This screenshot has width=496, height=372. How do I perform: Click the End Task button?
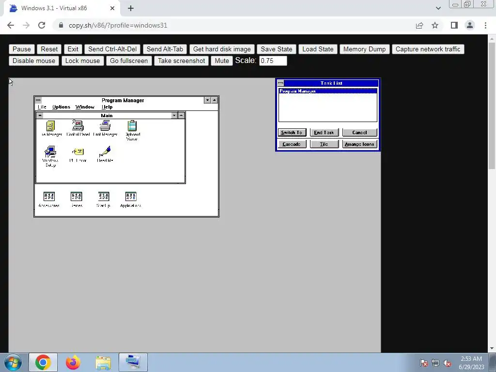click(324, 133)
